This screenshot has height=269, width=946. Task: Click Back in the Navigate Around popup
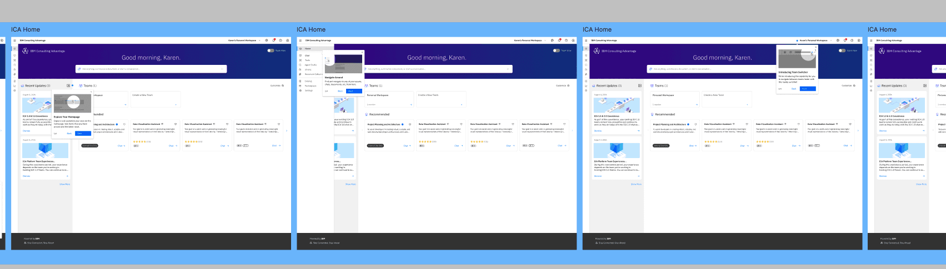click(340, 91)
